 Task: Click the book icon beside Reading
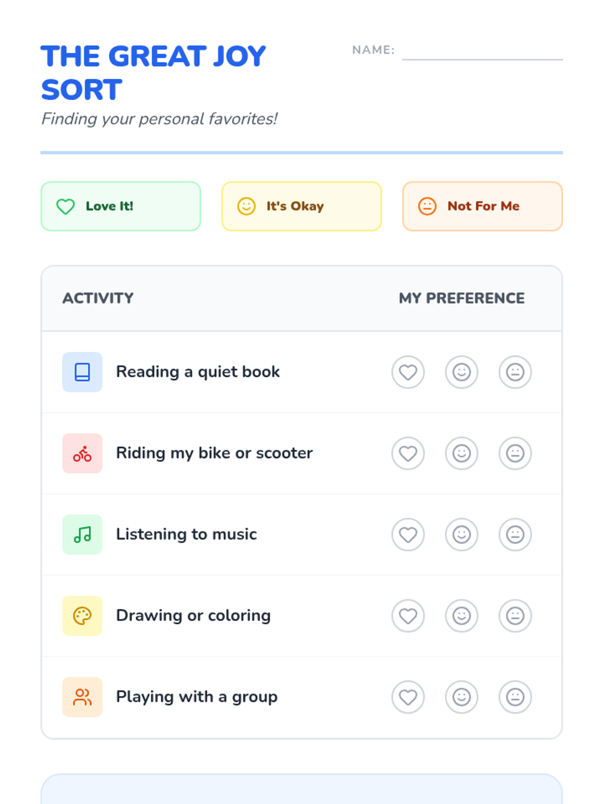[82, 372]
